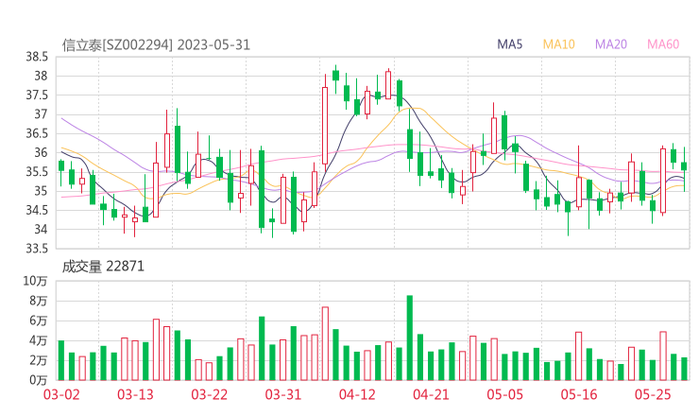Click the 05-25 date label
This screenshot has height=416, width=699.
pyautogui.click(x=653, y=394)
